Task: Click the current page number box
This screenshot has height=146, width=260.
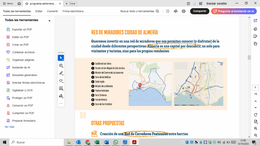Action: [255, 87]
